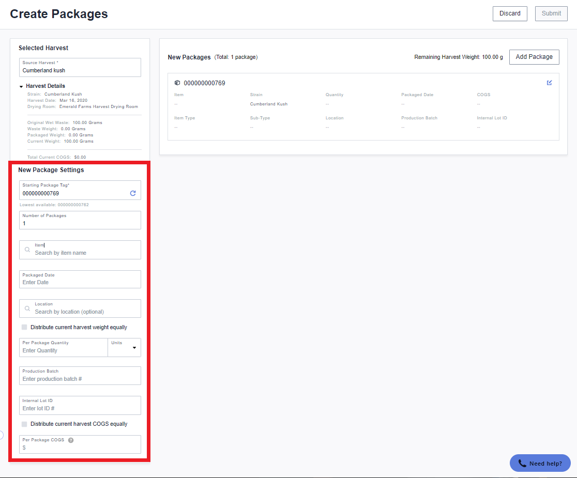Image resolution: width=577 pixels, height=478 pixels.
Task: Open the Per Package COGS help tooltip
Action: tap(71, 440)
